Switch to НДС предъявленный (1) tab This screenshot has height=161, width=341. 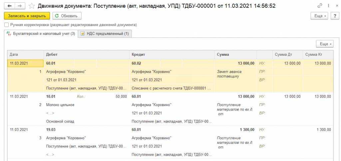point(105,34)
